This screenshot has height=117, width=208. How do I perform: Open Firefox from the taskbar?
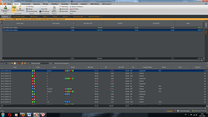(23, 115)
